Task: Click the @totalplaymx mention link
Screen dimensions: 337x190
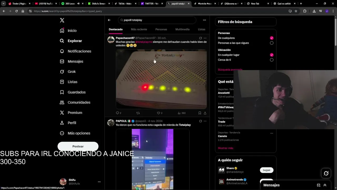Action: click(144, 42)
